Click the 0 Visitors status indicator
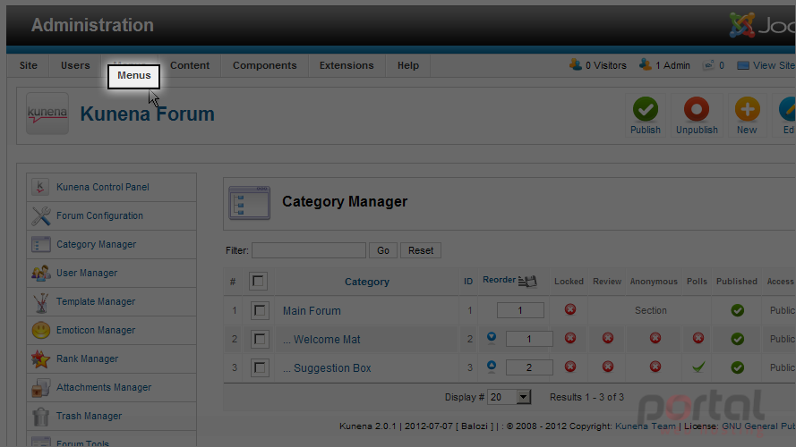The image size is (796, 447). (598, 65)
